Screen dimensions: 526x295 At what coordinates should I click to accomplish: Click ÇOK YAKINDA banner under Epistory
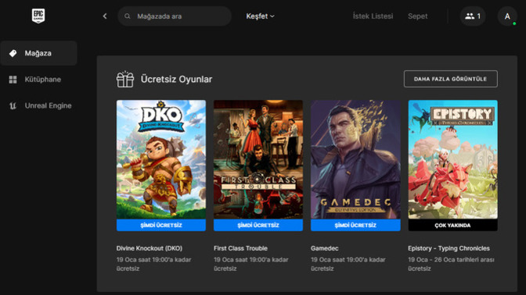click(x=453, y=225)
